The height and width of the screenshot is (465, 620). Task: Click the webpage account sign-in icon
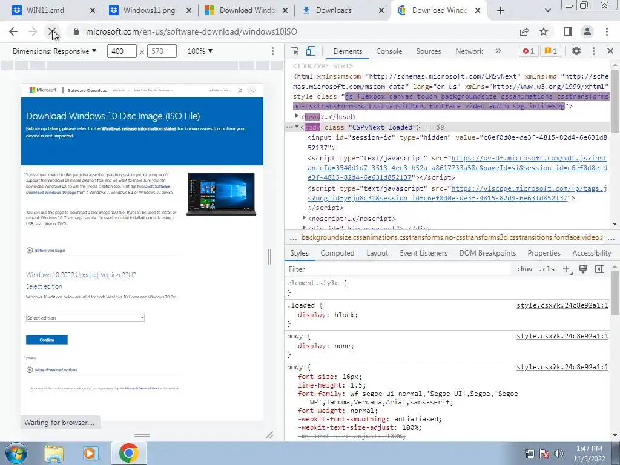(251, 90)
